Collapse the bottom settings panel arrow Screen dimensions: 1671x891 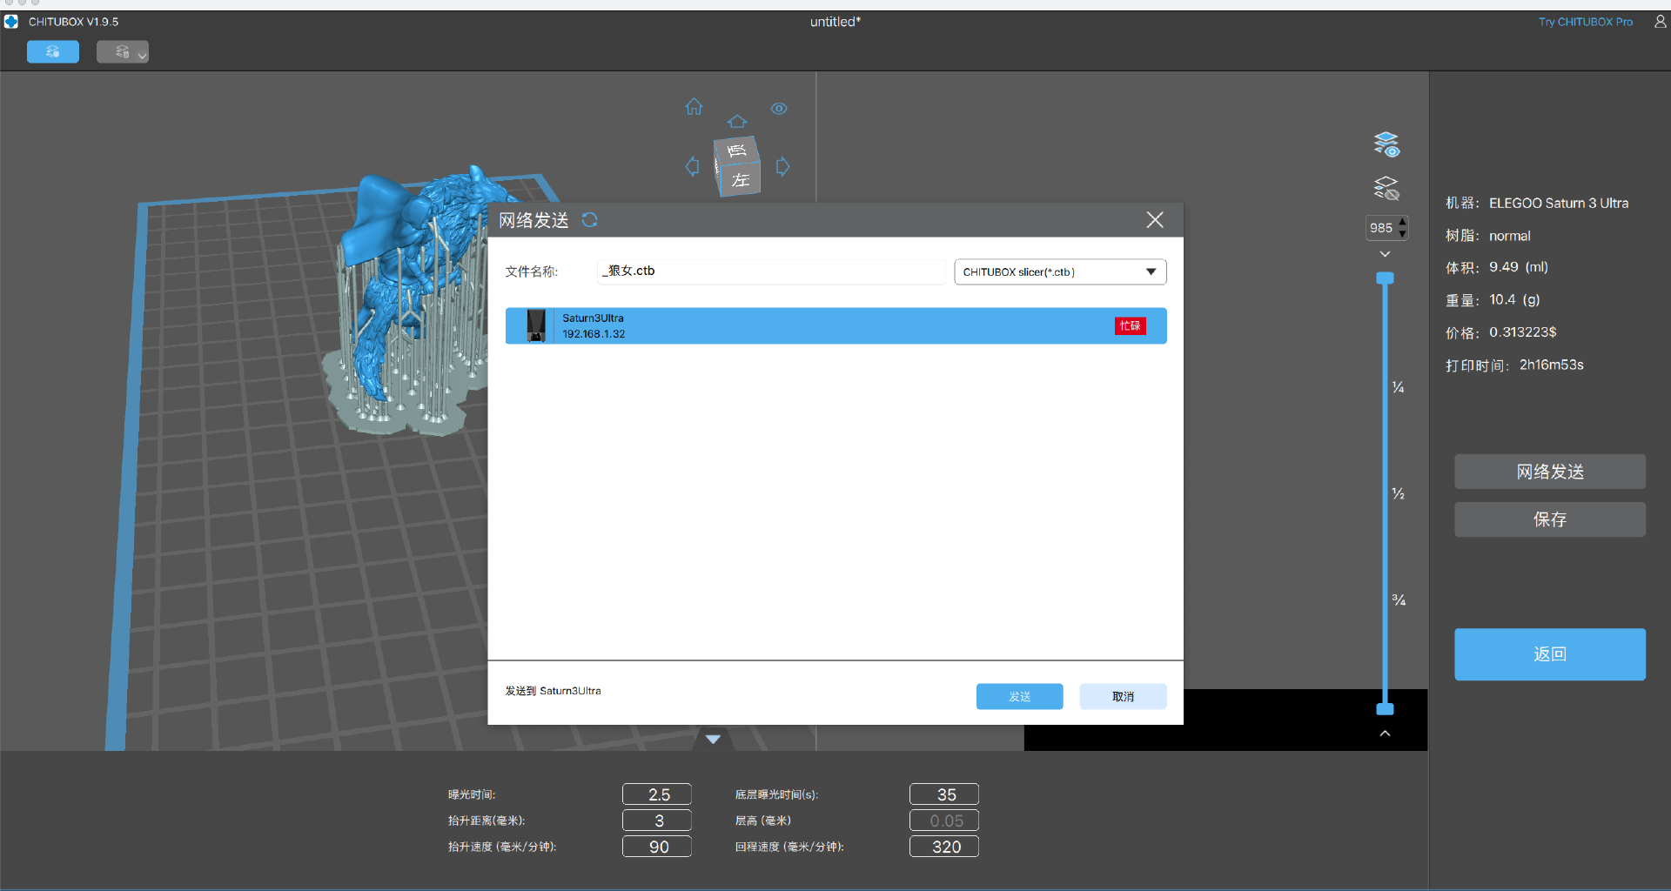coord(713,740)
